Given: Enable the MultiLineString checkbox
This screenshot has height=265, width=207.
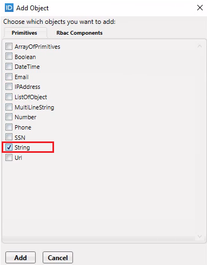Looking at the screenshot, I should (9, 107).
